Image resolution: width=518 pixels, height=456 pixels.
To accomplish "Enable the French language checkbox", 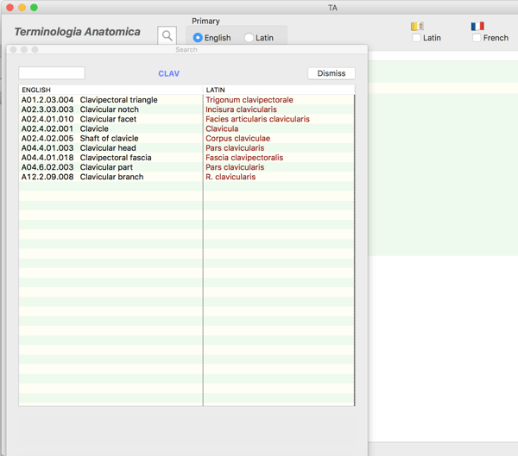I will 477,38.
